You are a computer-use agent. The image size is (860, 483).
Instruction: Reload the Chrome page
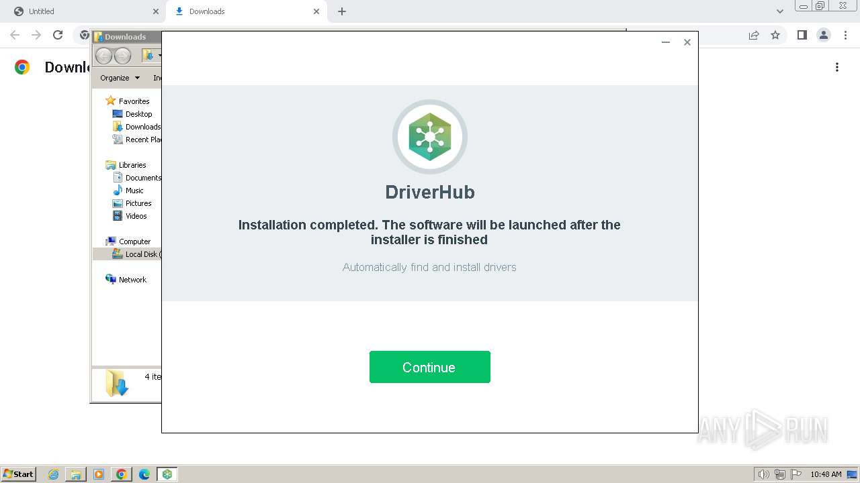point(58,35)
